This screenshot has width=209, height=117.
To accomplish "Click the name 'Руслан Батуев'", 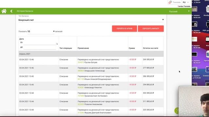I will [x=91, y=62].
